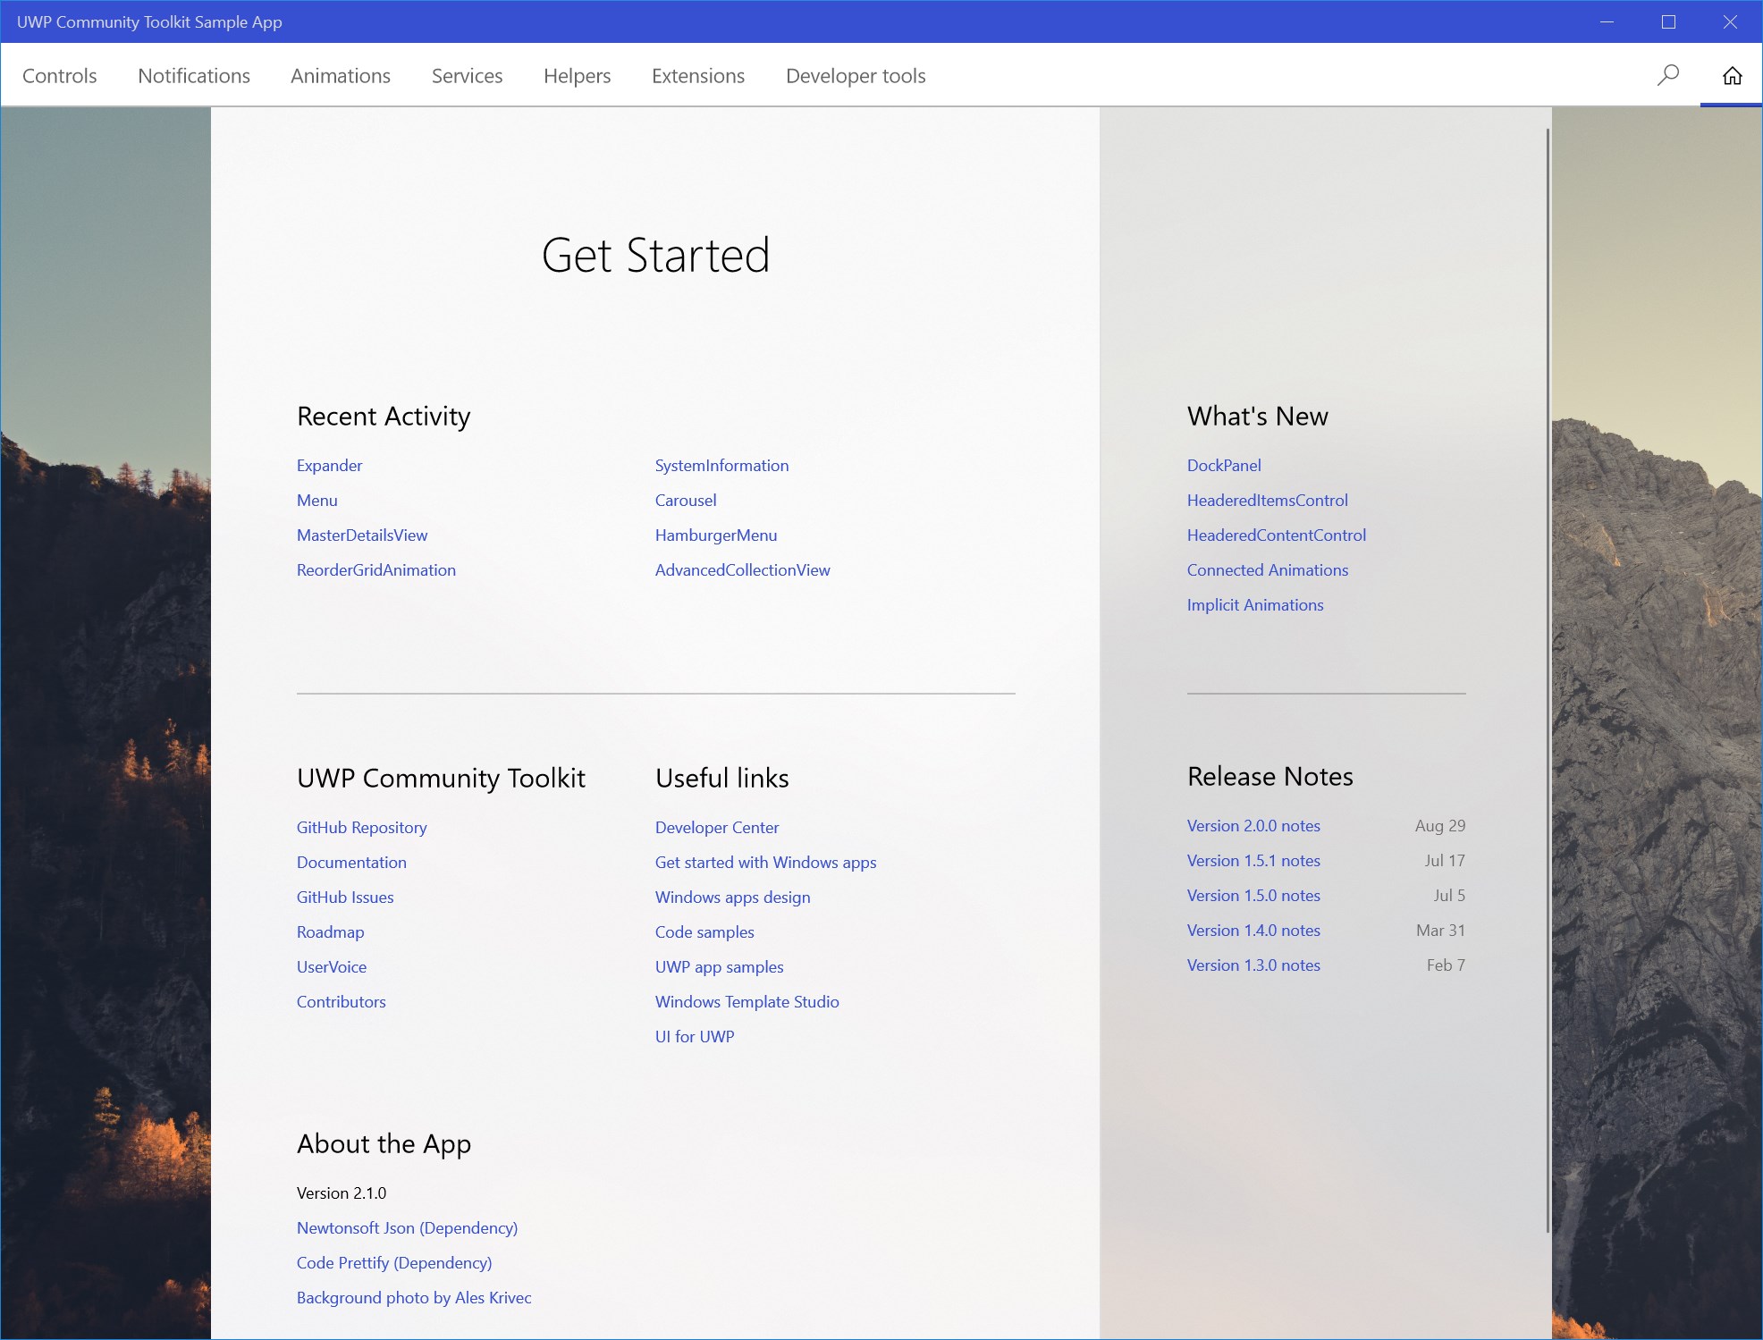Navigate to Helpers section
Screen dimensions: 1763x1340
577,75
